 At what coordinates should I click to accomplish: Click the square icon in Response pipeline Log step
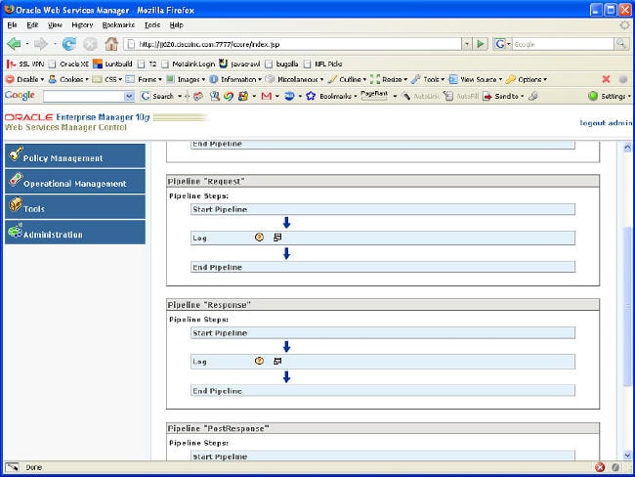pyautogui.click(x=277, y=361)
